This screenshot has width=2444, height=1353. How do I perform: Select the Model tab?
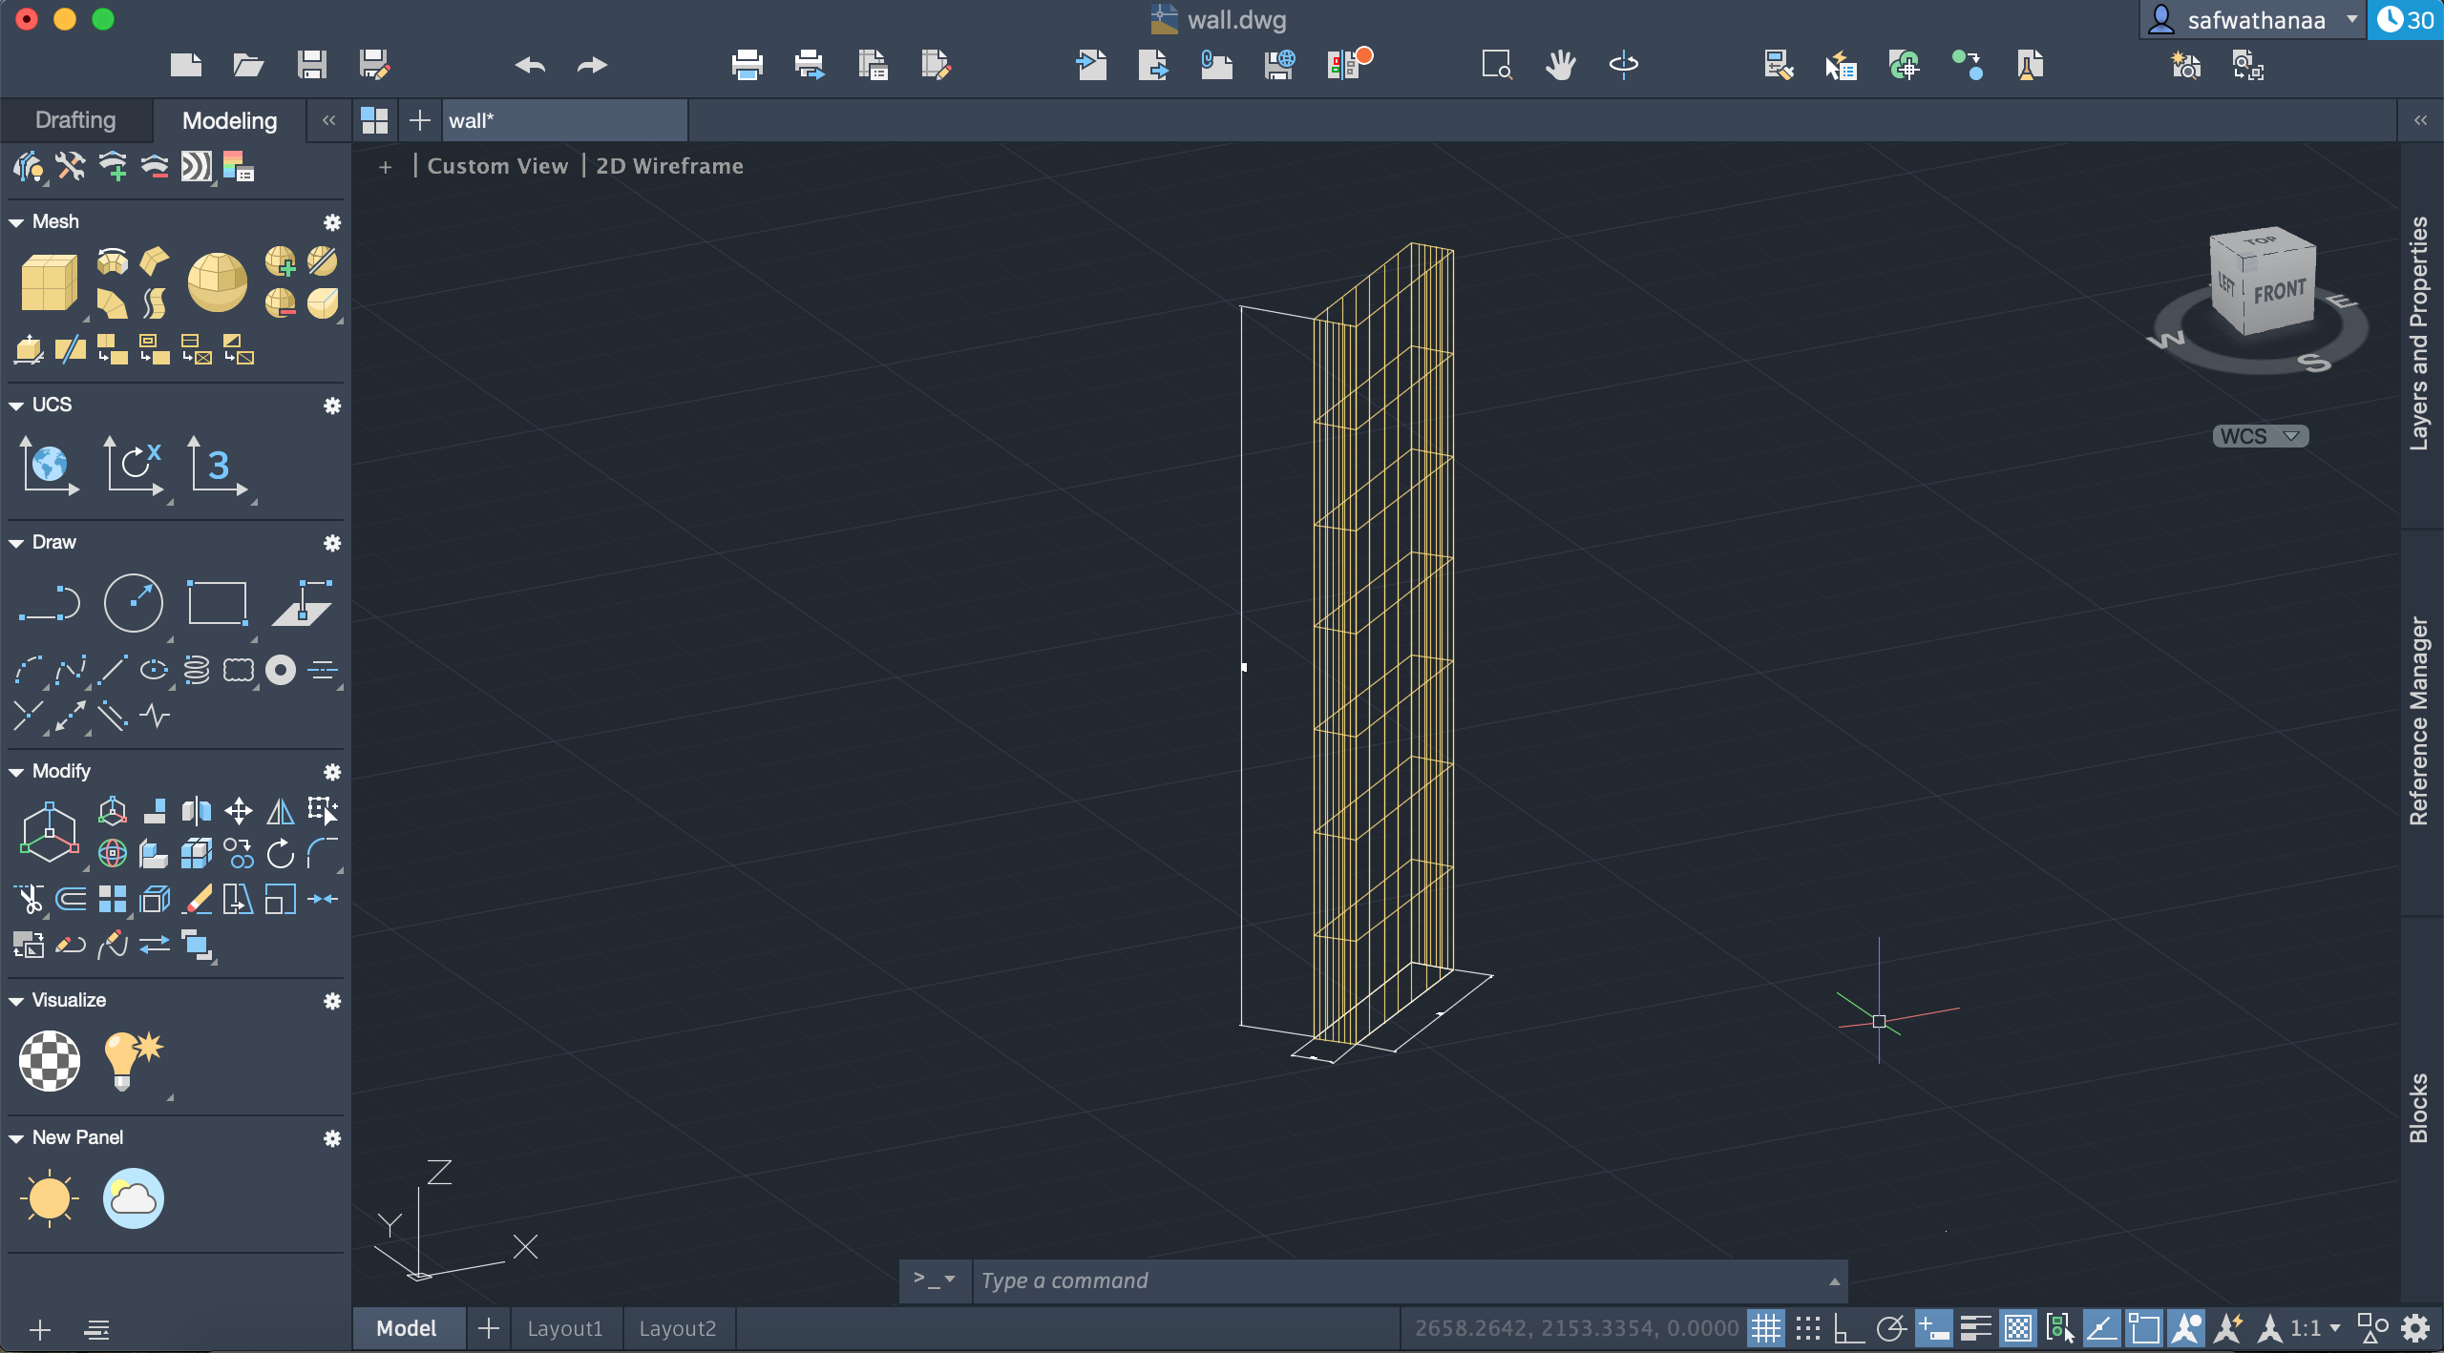[x=407, y=1328]
